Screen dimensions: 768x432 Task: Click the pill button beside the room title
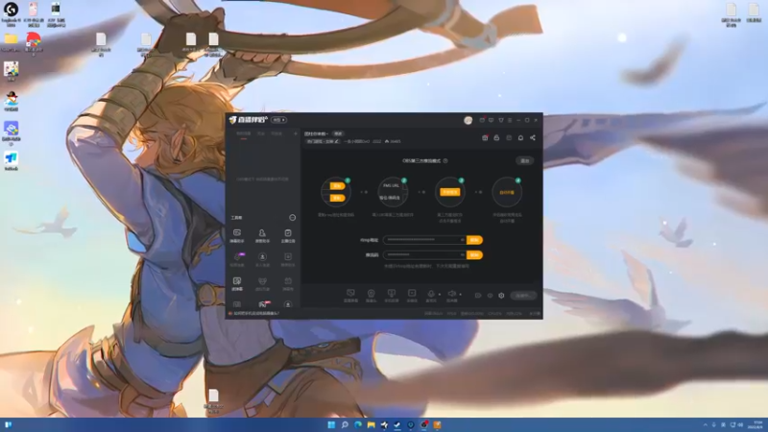338,133
